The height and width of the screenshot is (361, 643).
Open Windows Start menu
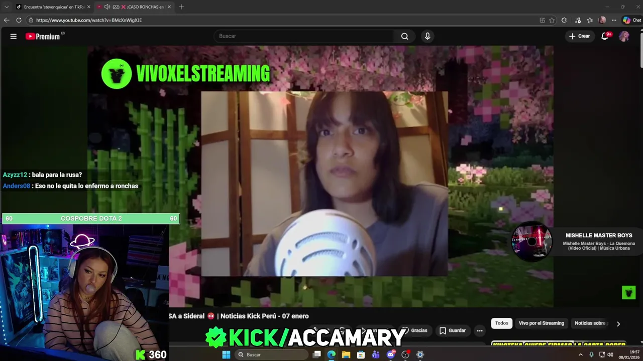[x=226, y=354]
